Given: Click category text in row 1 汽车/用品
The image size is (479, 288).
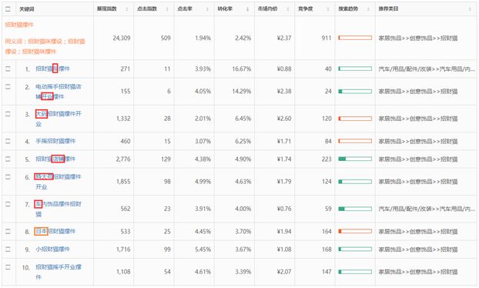Looking at the screenshot, I should point(427,69).
